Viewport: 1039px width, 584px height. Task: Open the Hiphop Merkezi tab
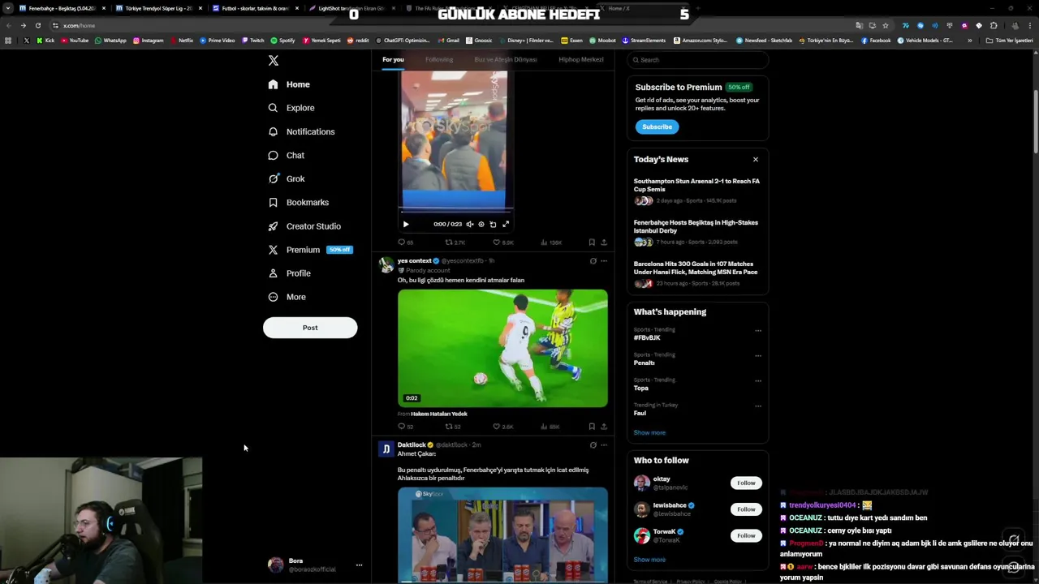coord(581,60)
